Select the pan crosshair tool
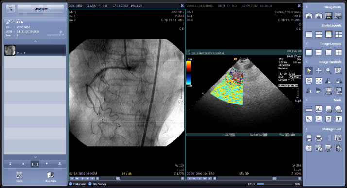 pyautogui.click(x=319, y=71)
